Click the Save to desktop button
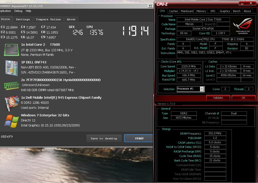 tap(104, 138)
